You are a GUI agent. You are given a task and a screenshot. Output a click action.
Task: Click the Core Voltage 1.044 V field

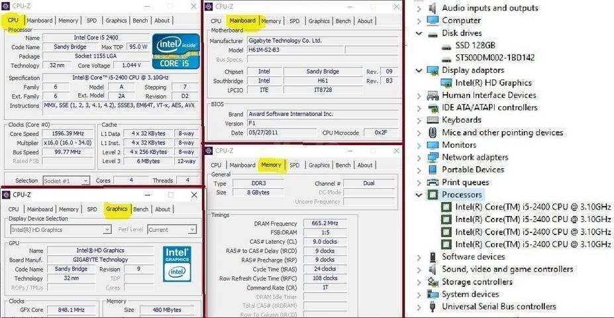tap(132, 66)
